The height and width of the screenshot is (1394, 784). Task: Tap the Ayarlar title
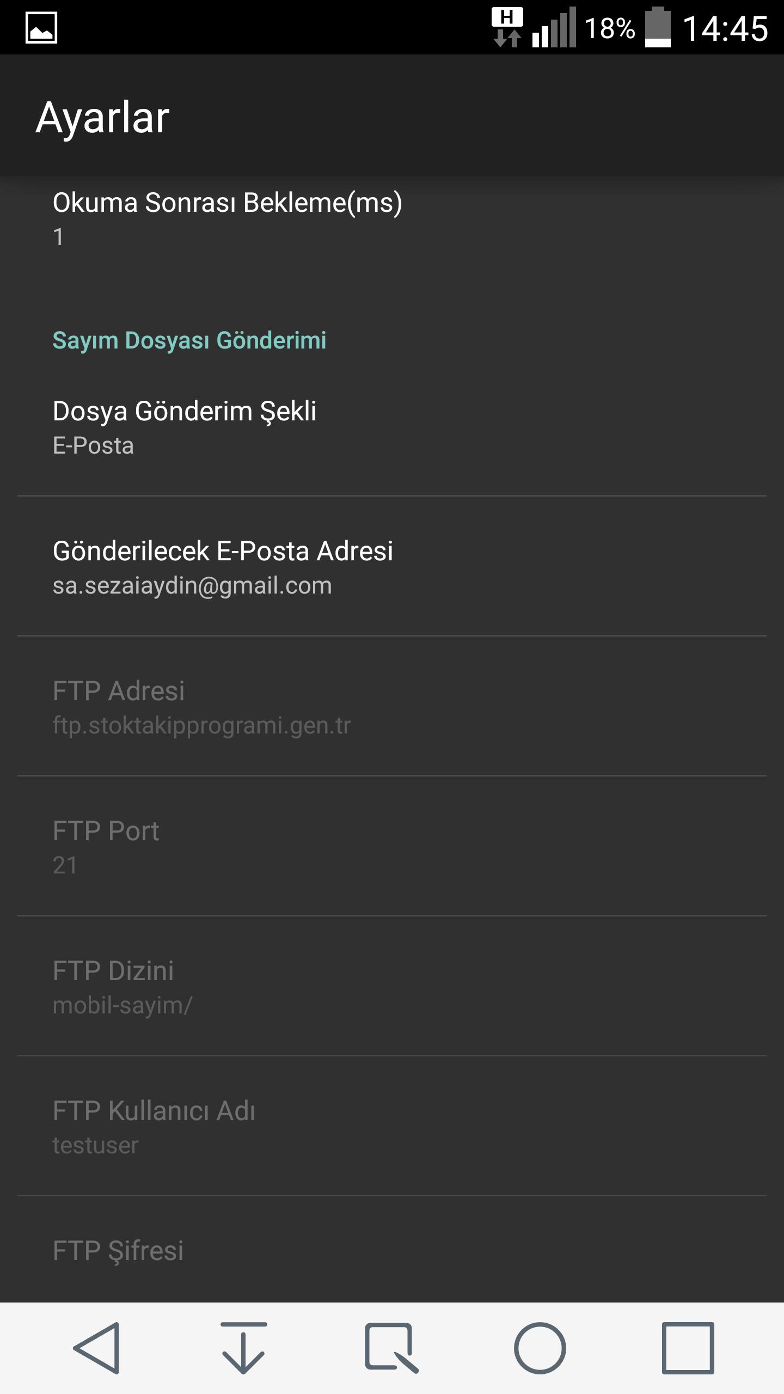click(103, 117)
